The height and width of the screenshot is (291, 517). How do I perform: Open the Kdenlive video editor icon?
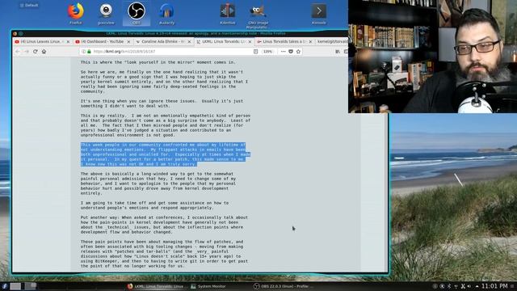click(x=228, y=13)
